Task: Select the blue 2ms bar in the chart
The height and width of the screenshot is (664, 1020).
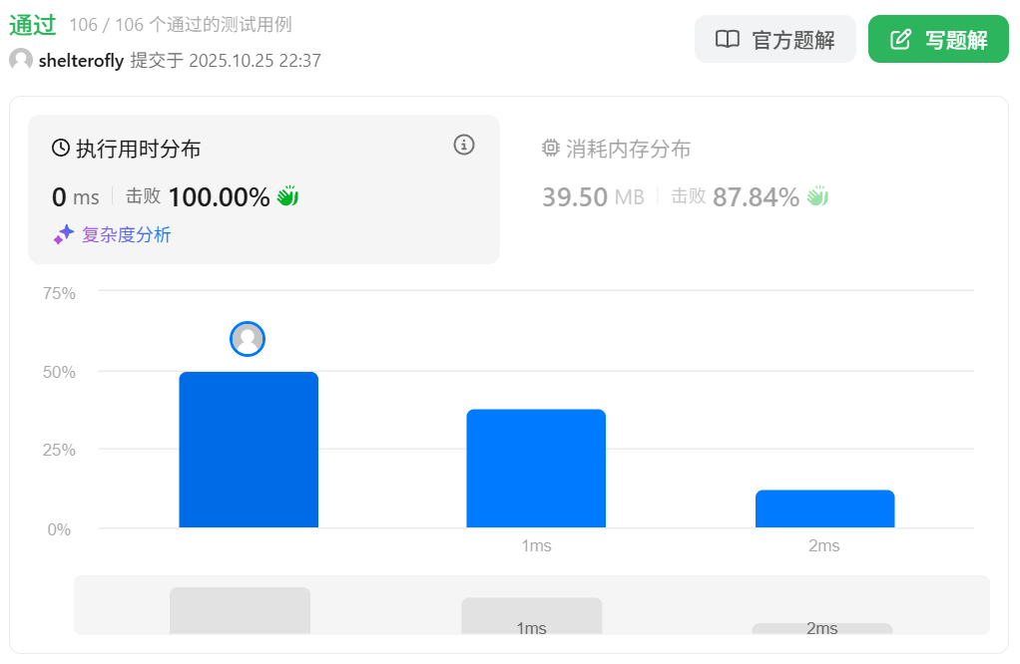Action: (824, 508)
